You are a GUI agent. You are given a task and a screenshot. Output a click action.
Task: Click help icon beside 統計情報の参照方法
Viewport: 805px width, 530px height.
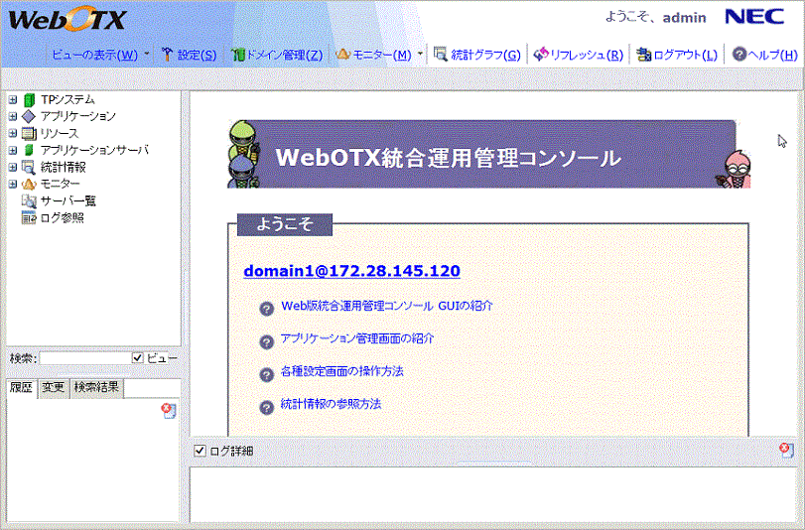[x=266, y=407]
